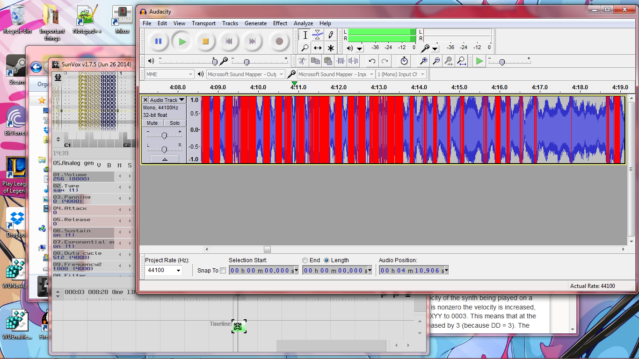Activate the Multi-tool asterisk icon

pyautogui.click(x=331, y=48)
